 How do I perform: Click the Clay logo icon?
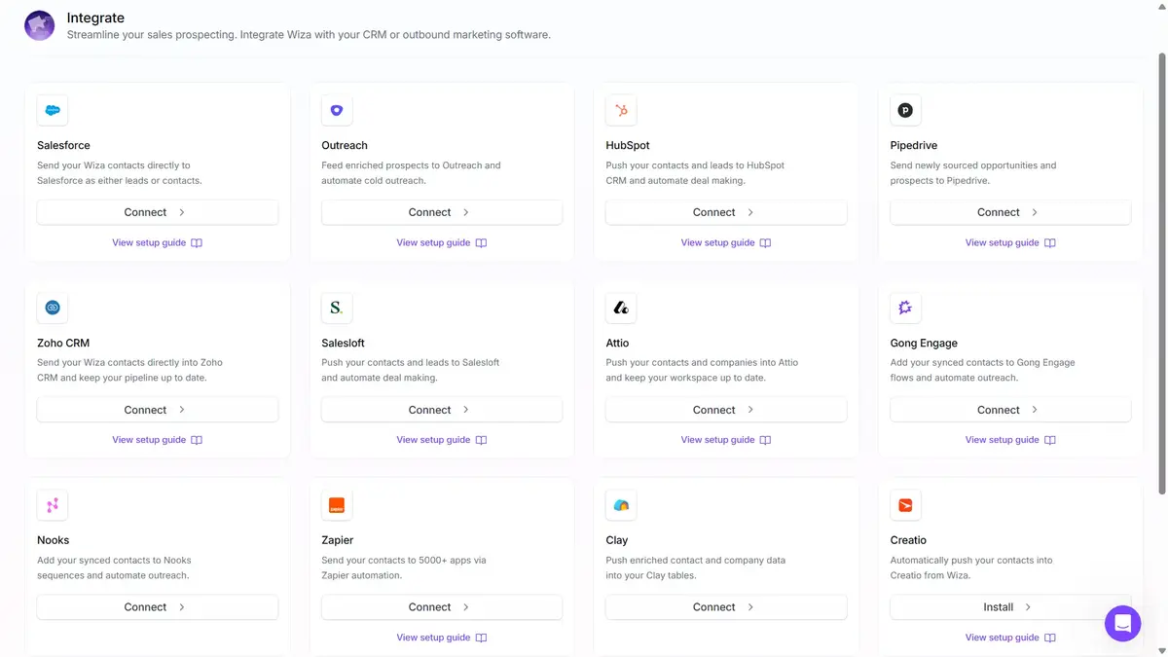point(621,505)
